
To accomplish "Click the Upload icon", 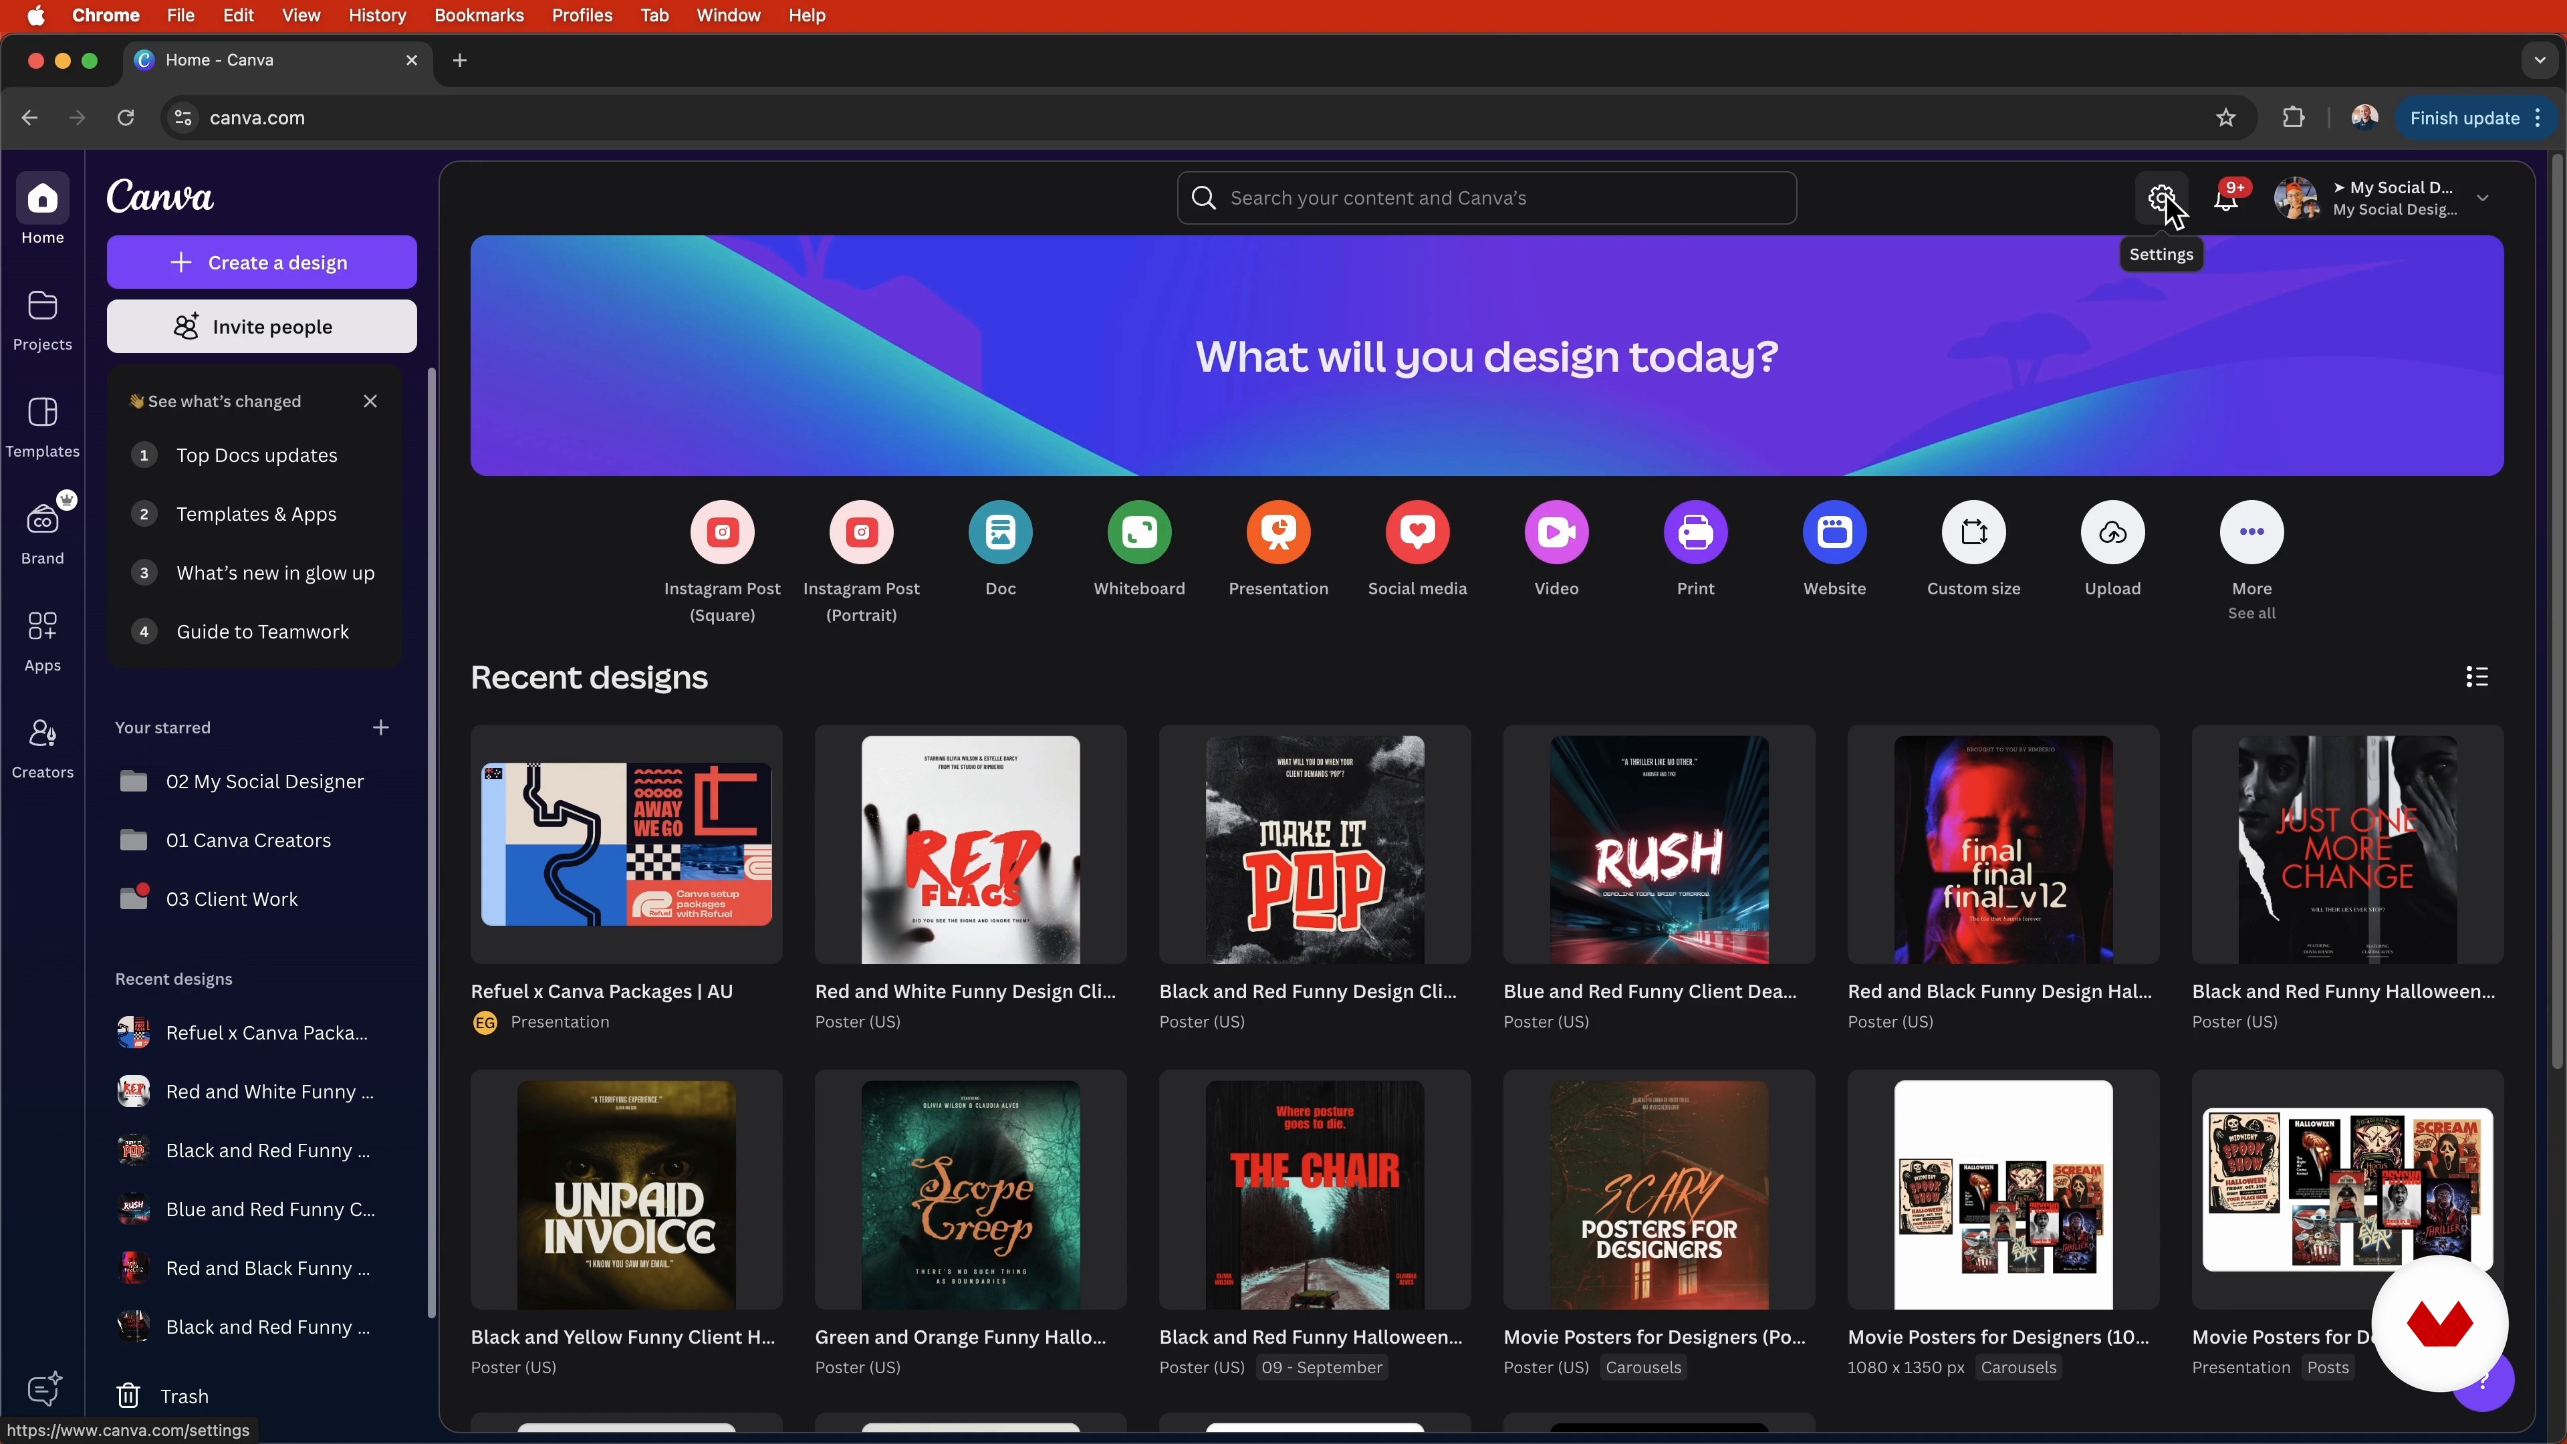I will [2112, 531].
